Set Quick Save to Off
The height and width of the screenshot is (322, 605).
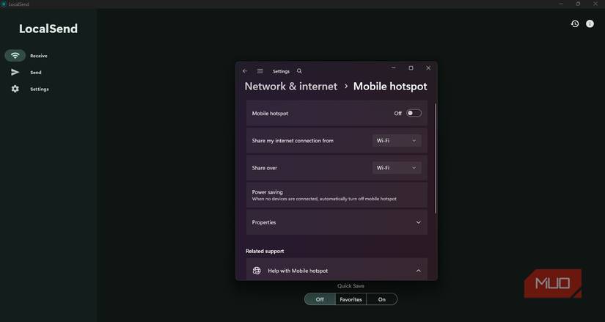[320, 299]
